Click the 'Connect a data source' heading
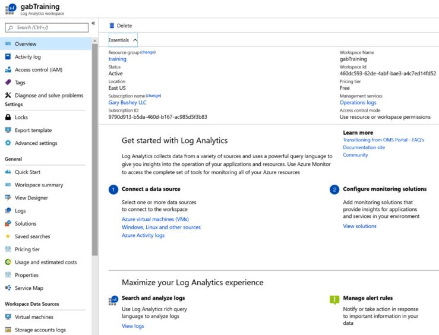Viewport: 439px width, 335px height. (151, 189)
